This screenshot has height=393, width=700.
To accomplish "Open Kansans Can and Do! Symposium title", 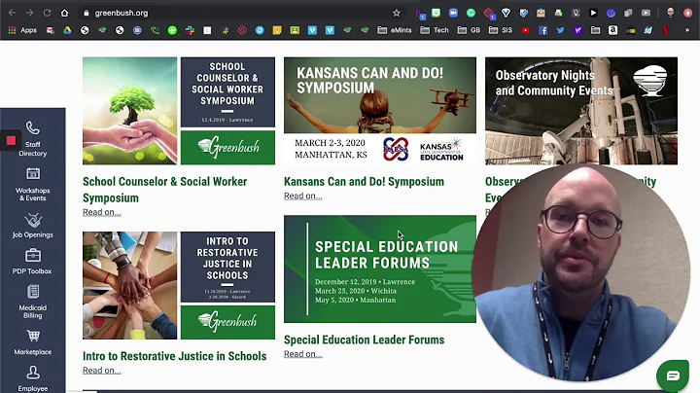I will pyautogui.click(x=364, y=181).
